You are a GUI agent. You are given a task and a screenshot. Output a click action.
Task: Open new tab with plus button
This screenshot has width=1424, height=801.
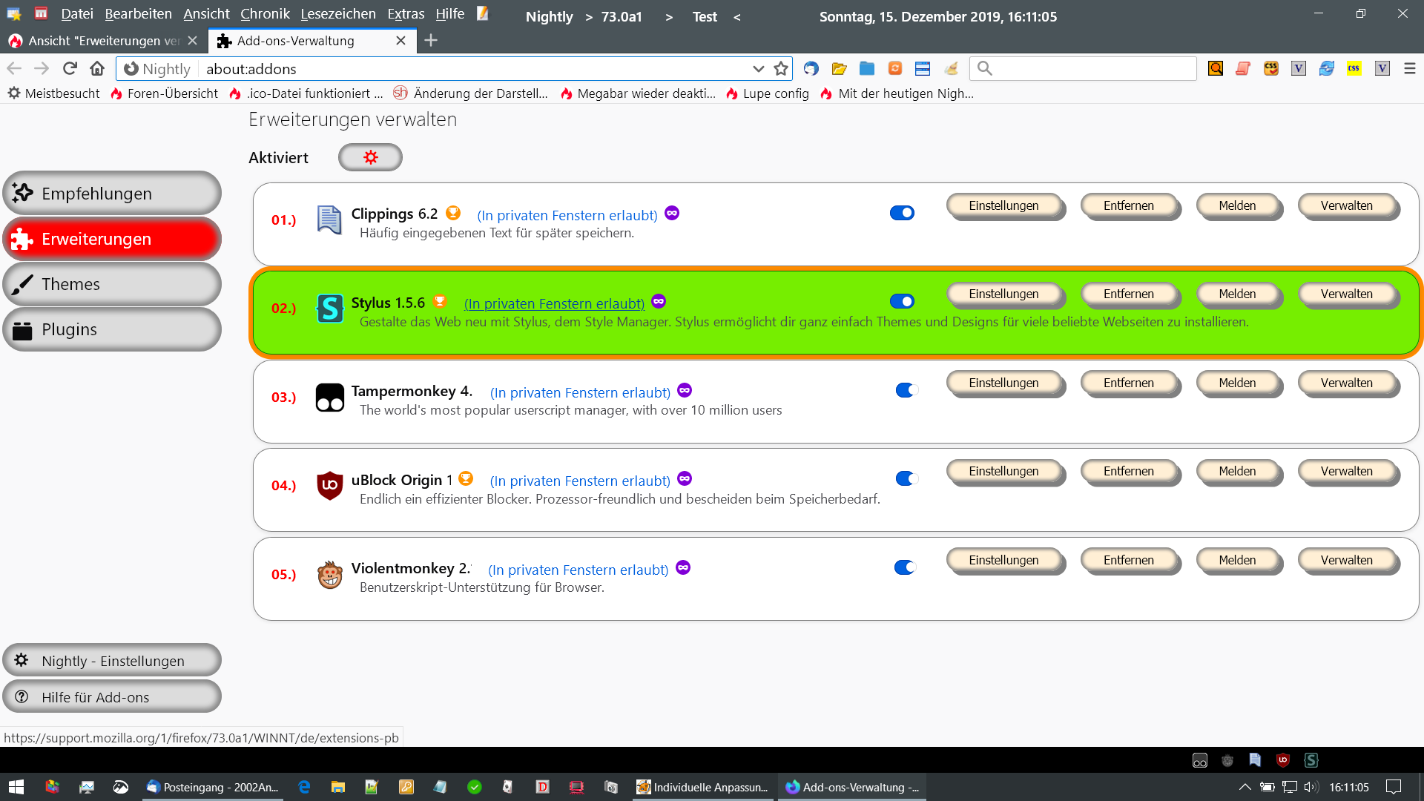pos(431,40)
